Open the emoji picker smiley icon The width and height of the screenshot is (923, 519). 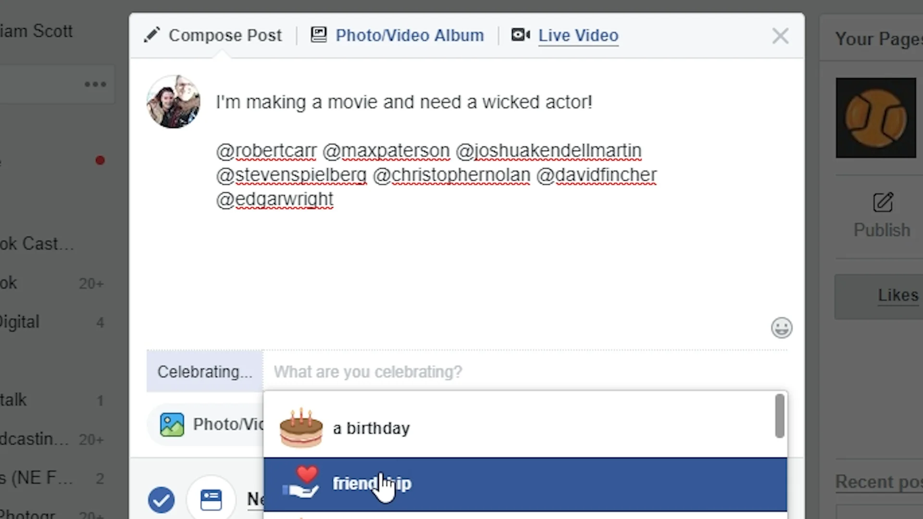click(x=782, y=328)
